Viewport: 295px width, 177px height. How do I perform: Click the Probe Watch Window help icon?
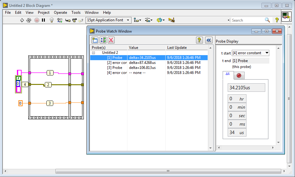click(199, 40)
